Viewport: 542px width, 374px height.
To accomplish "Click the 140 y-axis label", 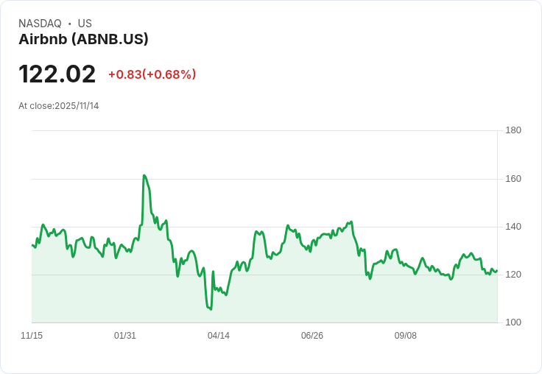I will [513, 227].
